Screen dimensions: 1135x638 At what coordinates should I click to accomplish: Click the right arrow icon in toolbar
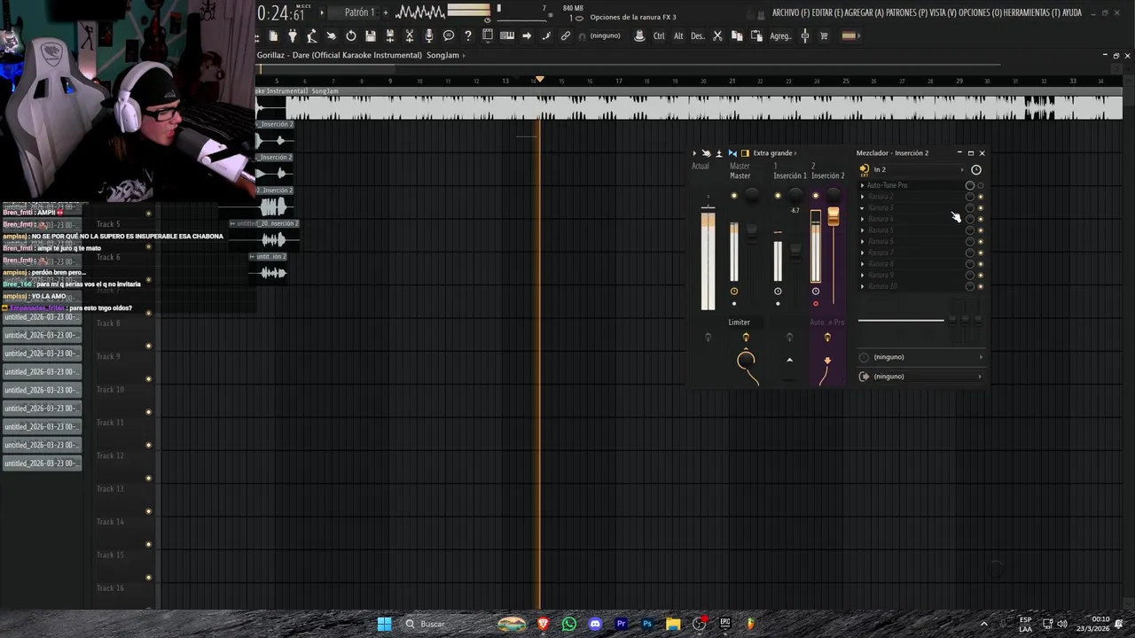tap(527, 36)
